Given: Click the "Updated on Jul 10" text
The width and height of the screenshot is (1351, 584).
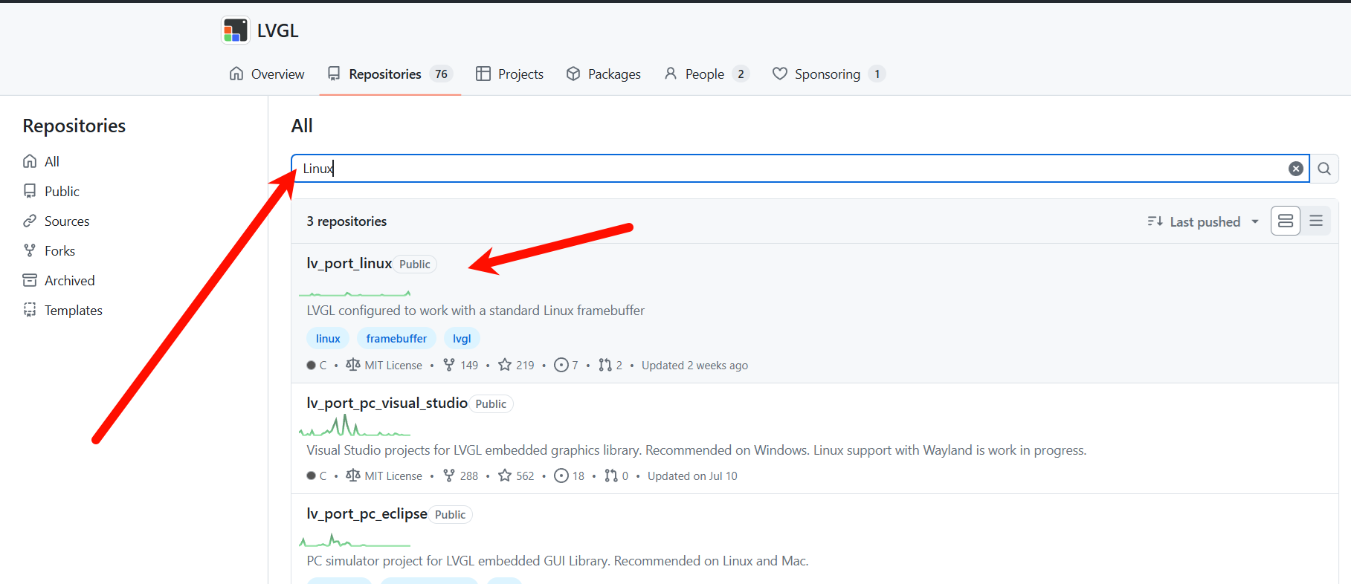Looking at the screenshot, I should tap(692, 476).
